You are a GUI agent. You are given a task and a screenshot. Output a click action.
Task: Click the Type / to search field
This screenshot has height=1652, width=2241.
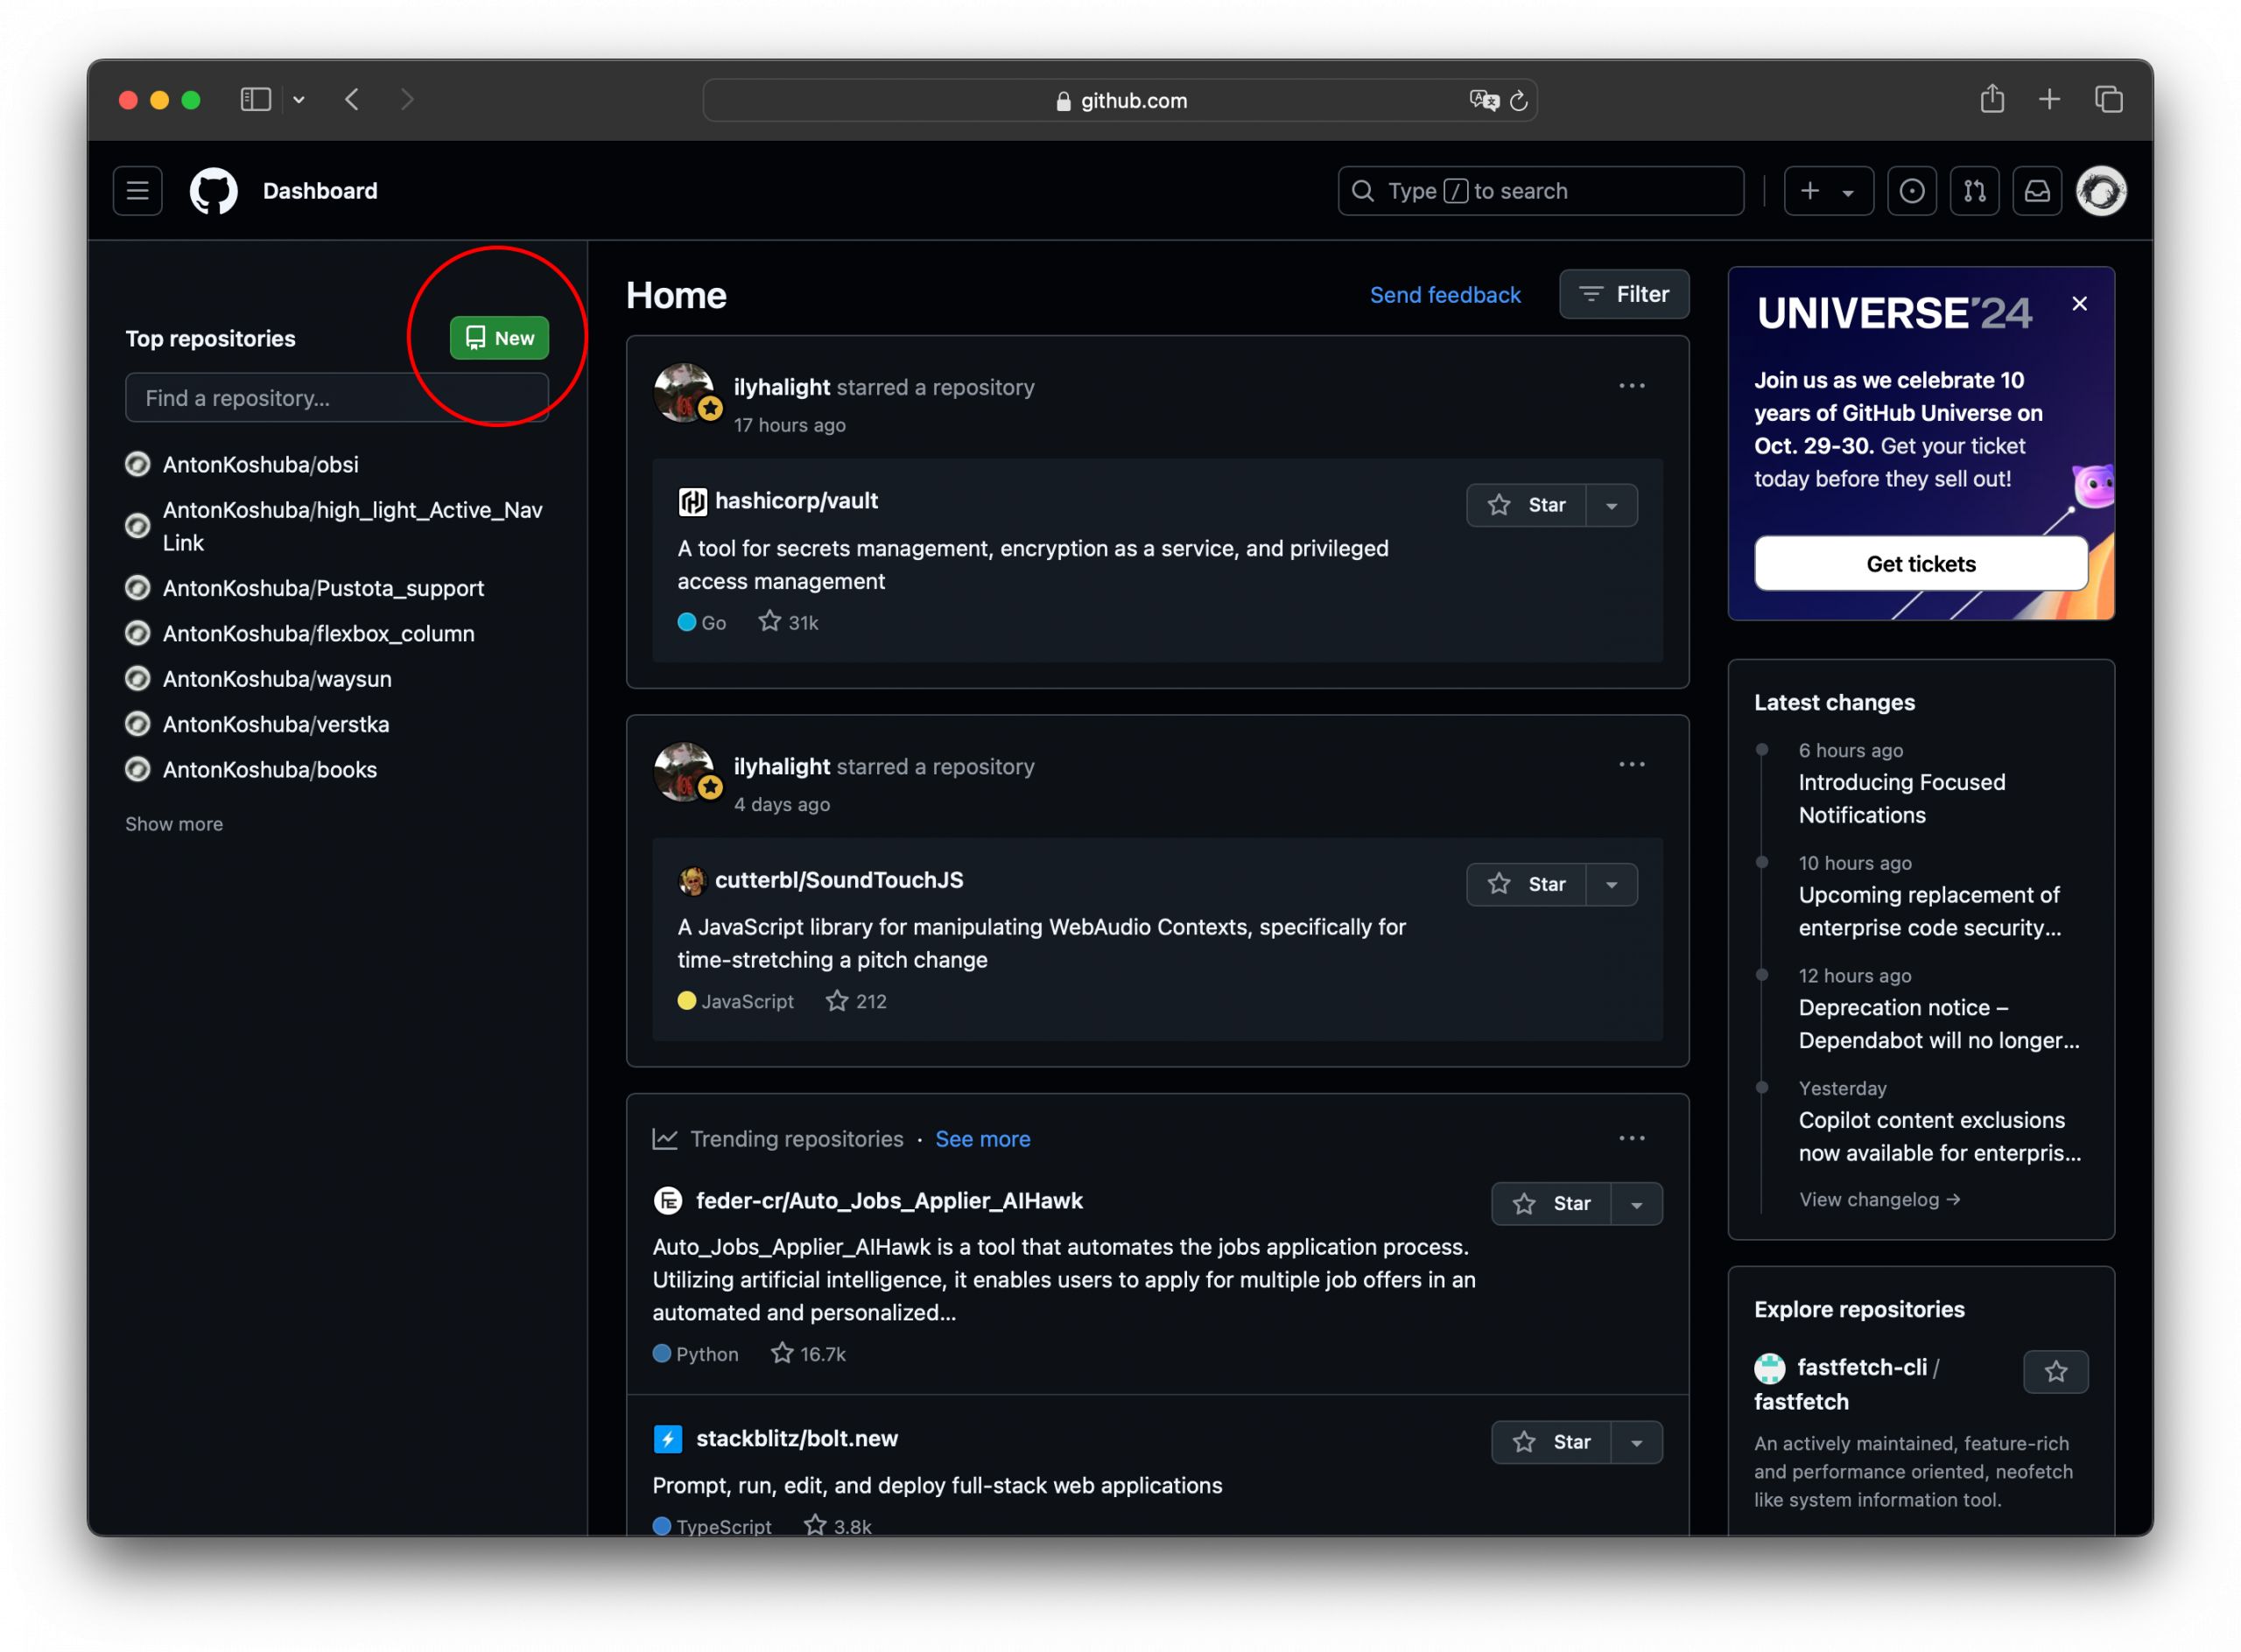1541,191
